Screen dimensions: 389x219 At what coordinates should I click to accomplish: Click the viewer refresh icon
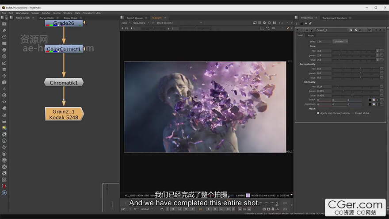click(264, 23)
